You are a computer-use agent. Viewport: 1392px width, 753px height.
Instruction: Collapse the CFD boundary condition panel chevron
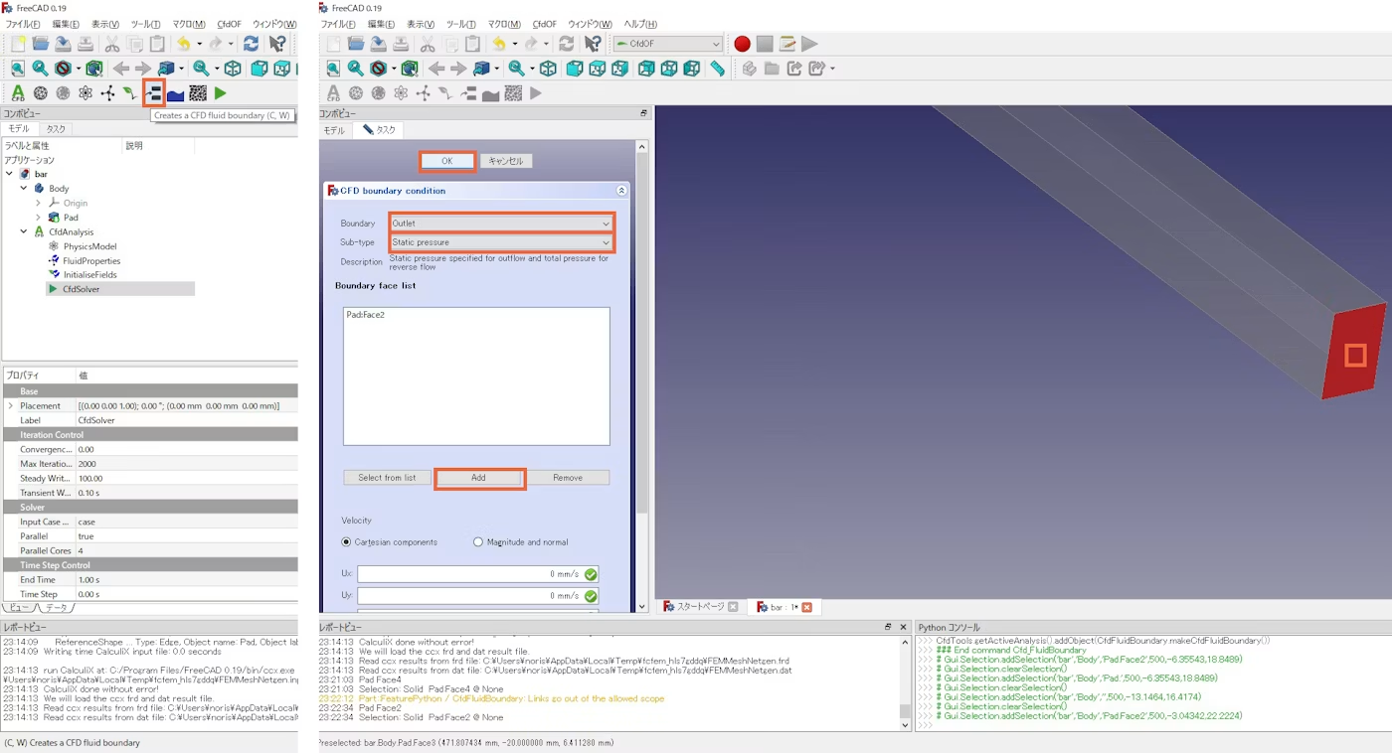tap(621, 191)
